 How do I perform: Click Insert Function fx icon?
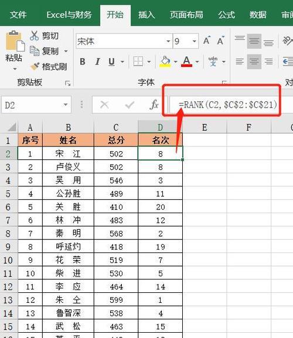(154, 105)
